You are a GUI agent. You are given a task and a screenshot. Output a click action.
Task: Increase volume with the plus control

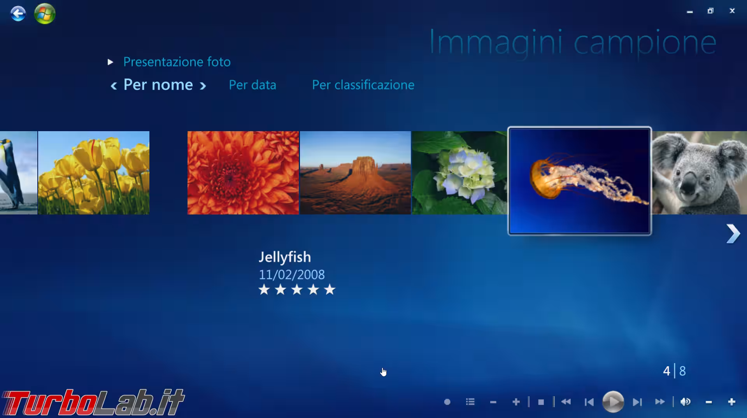click(x=731, y=402)
